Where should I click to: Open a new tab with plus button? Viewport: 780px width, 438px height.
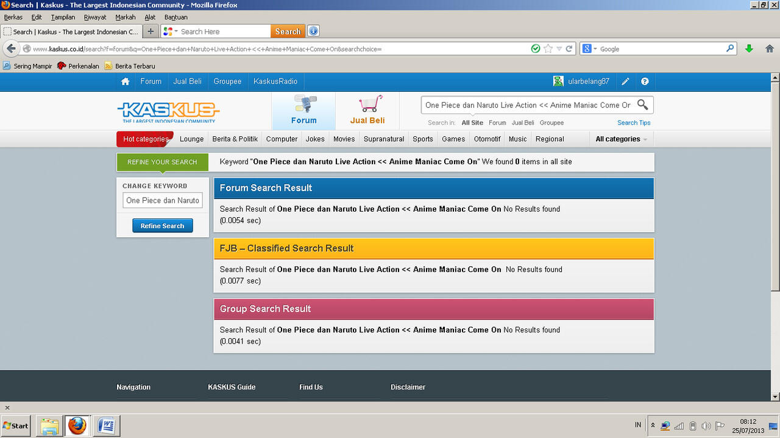coord(151,31)
